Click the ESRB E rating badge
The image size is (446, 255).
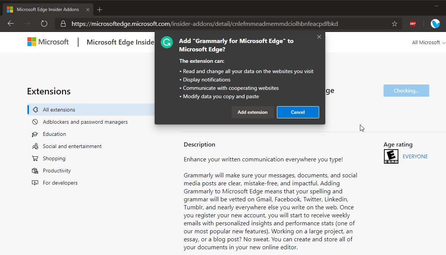pyautogui.click(x=391, y=156)
